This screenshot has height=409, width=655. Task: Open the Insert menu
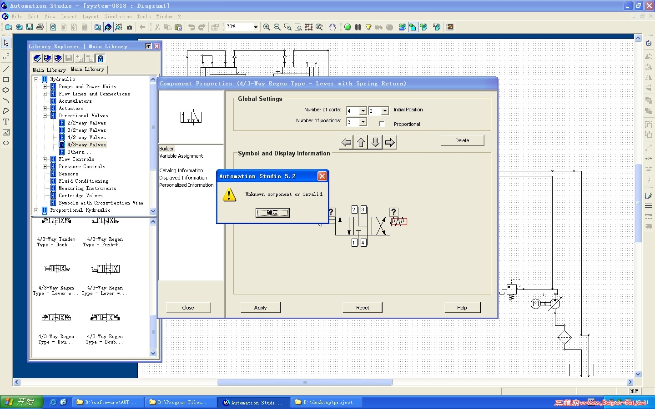pos(69,17)
